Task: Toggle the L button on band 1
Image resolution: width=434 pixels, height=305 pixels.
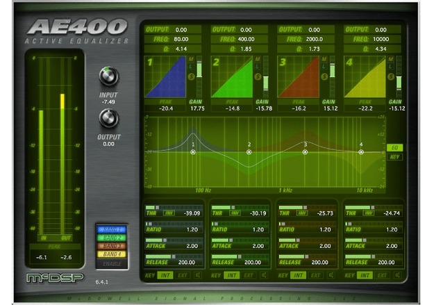Action: 191,67
